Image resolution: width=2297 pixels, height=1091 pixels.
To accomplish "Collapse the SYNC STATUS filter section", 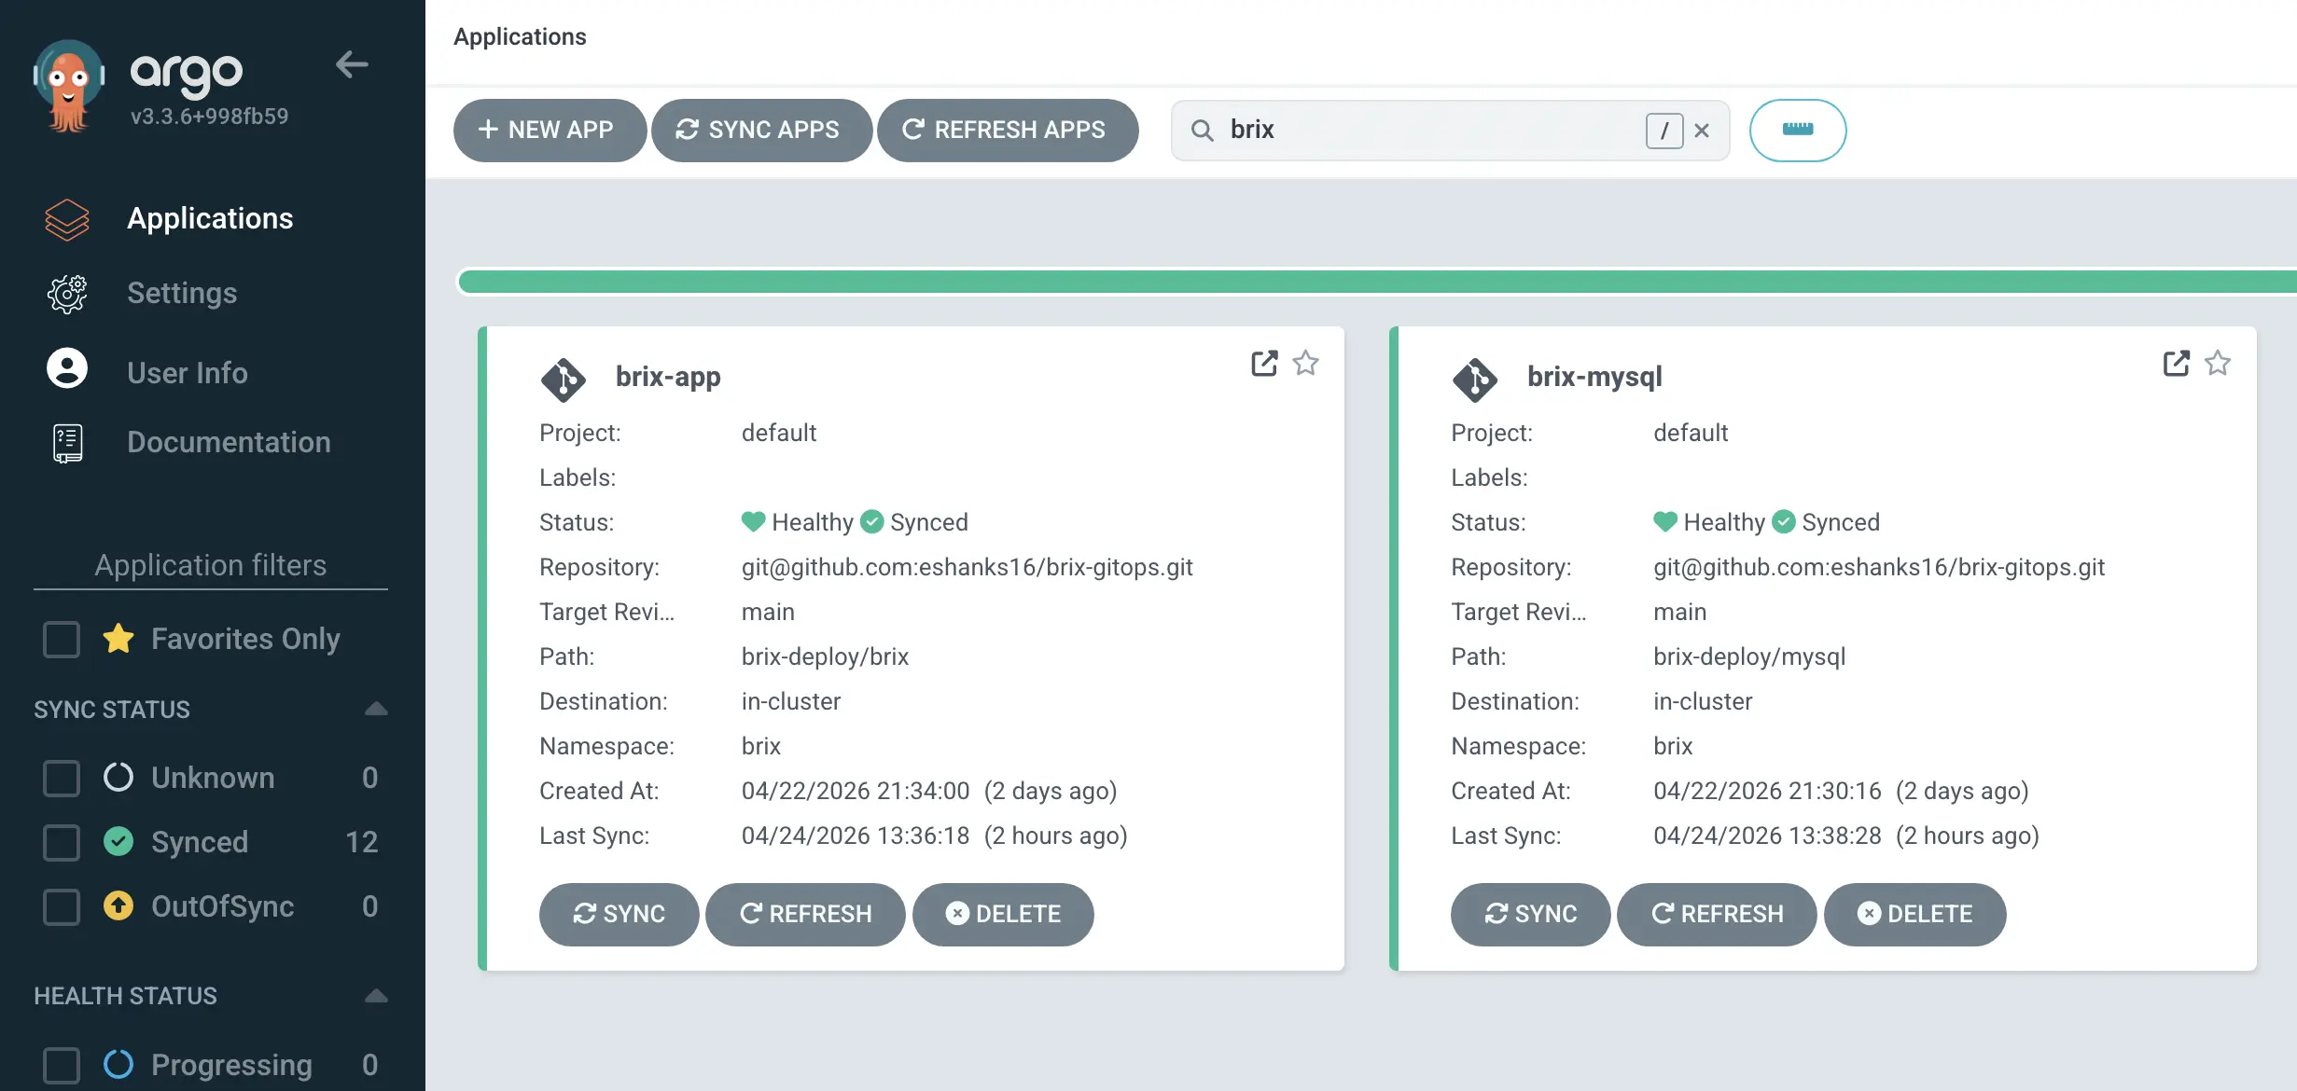I will [374, 710].
